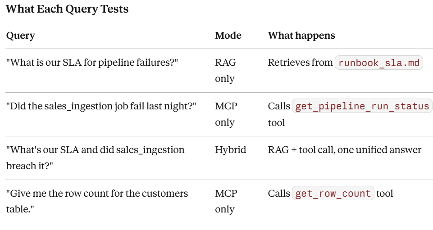The image size is (433, 230).
Task: Click the get_pipeline_run_status code snippet
Action: click(x=362, y=106)
